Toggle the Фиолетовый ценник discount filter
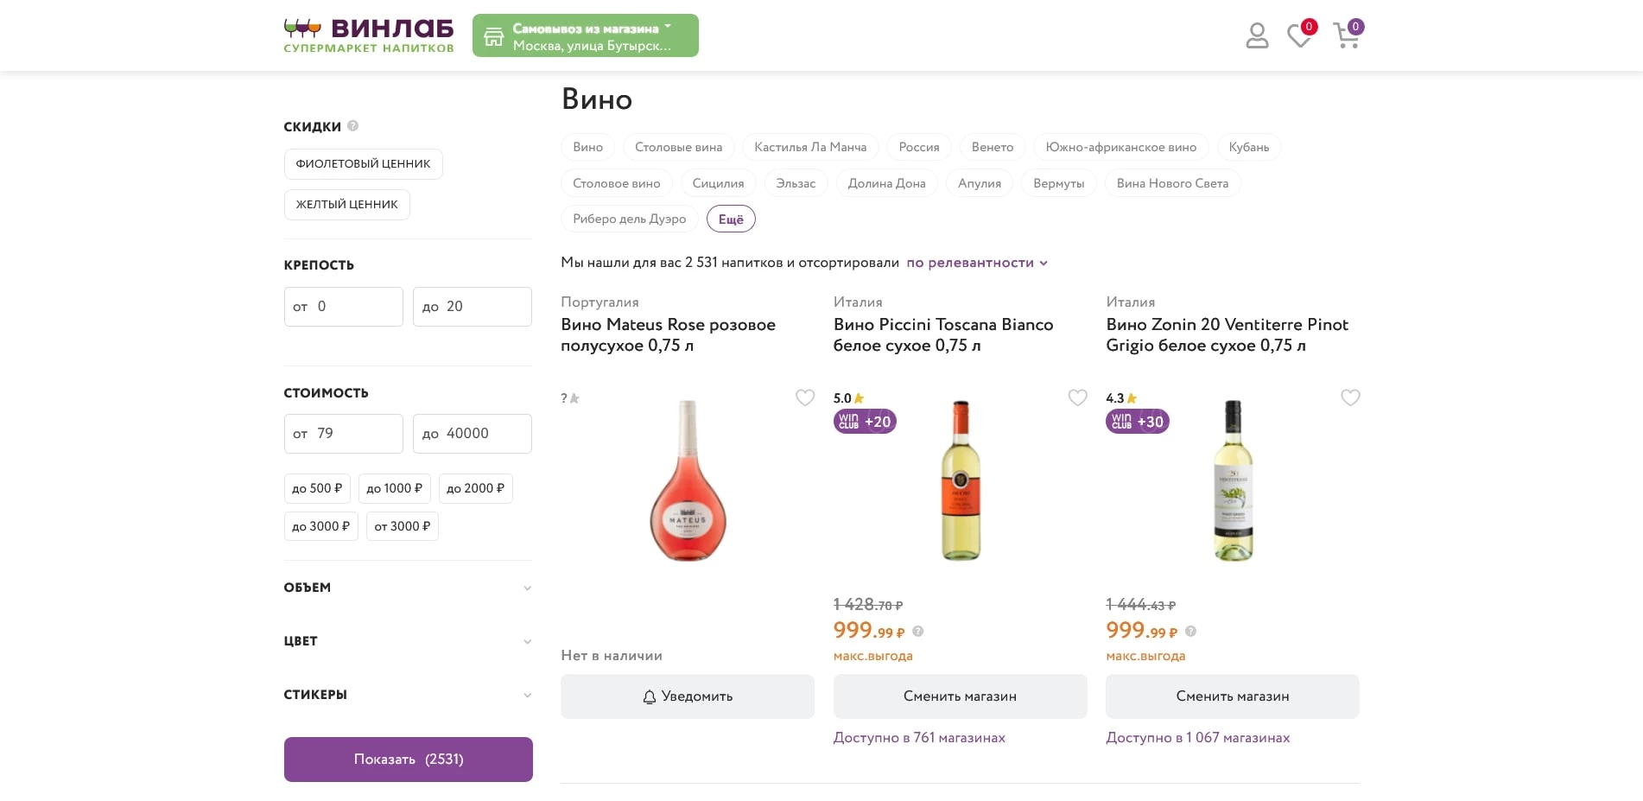The width and height of the screenshot is (1643, 801). tap(363, 164)
